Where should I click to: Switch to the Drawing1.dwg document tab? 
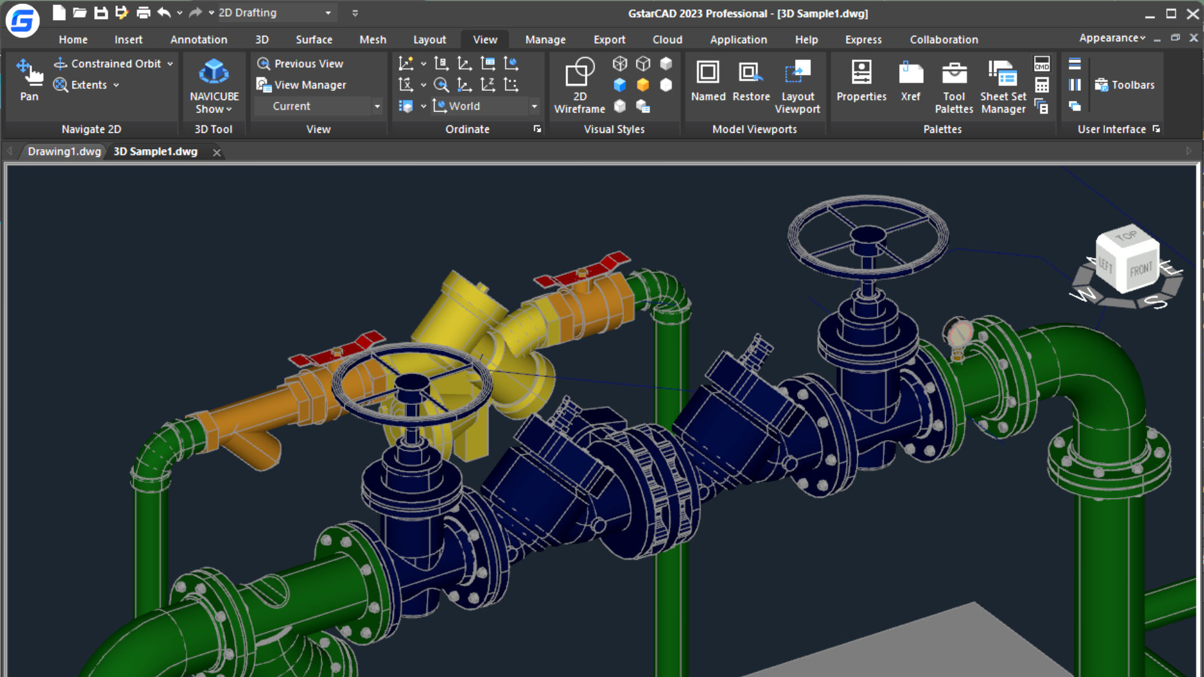click(64, 152)
